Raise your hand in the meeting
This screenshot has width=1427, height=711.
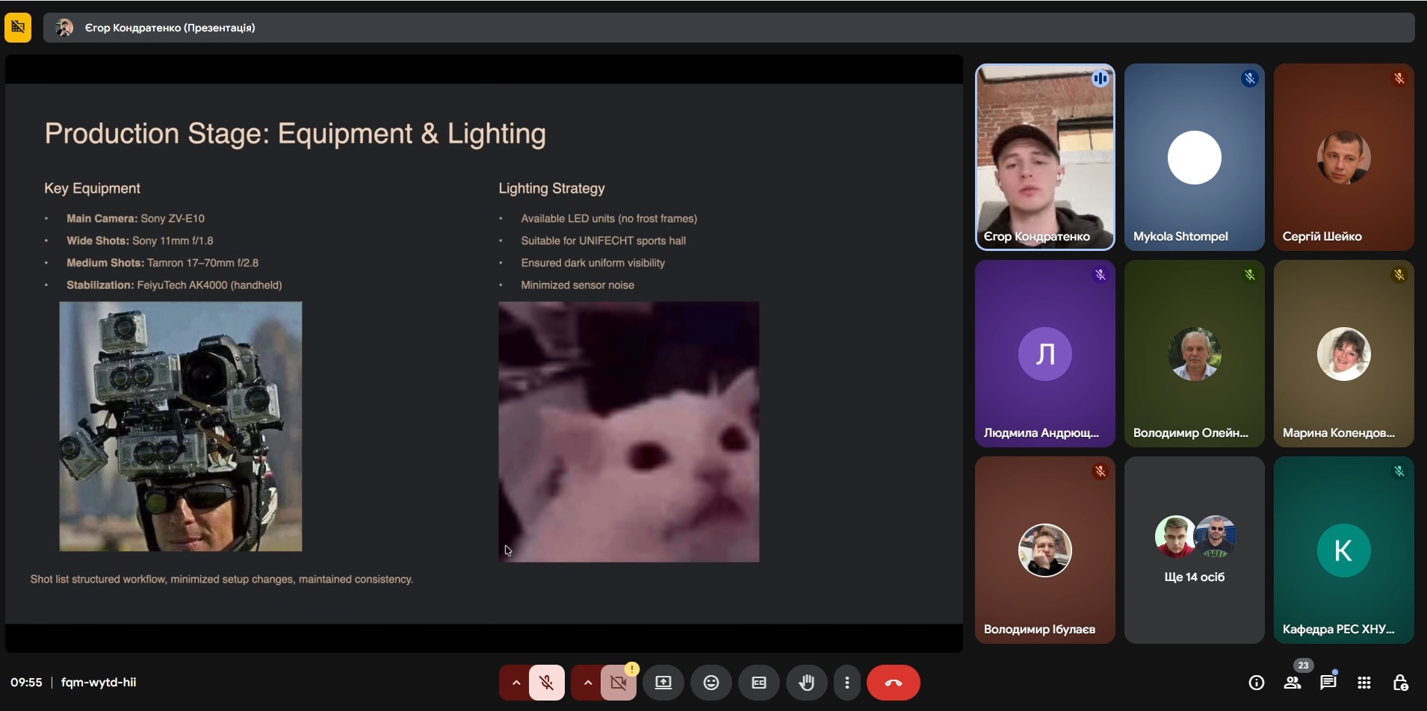click(x=806, y=683)
